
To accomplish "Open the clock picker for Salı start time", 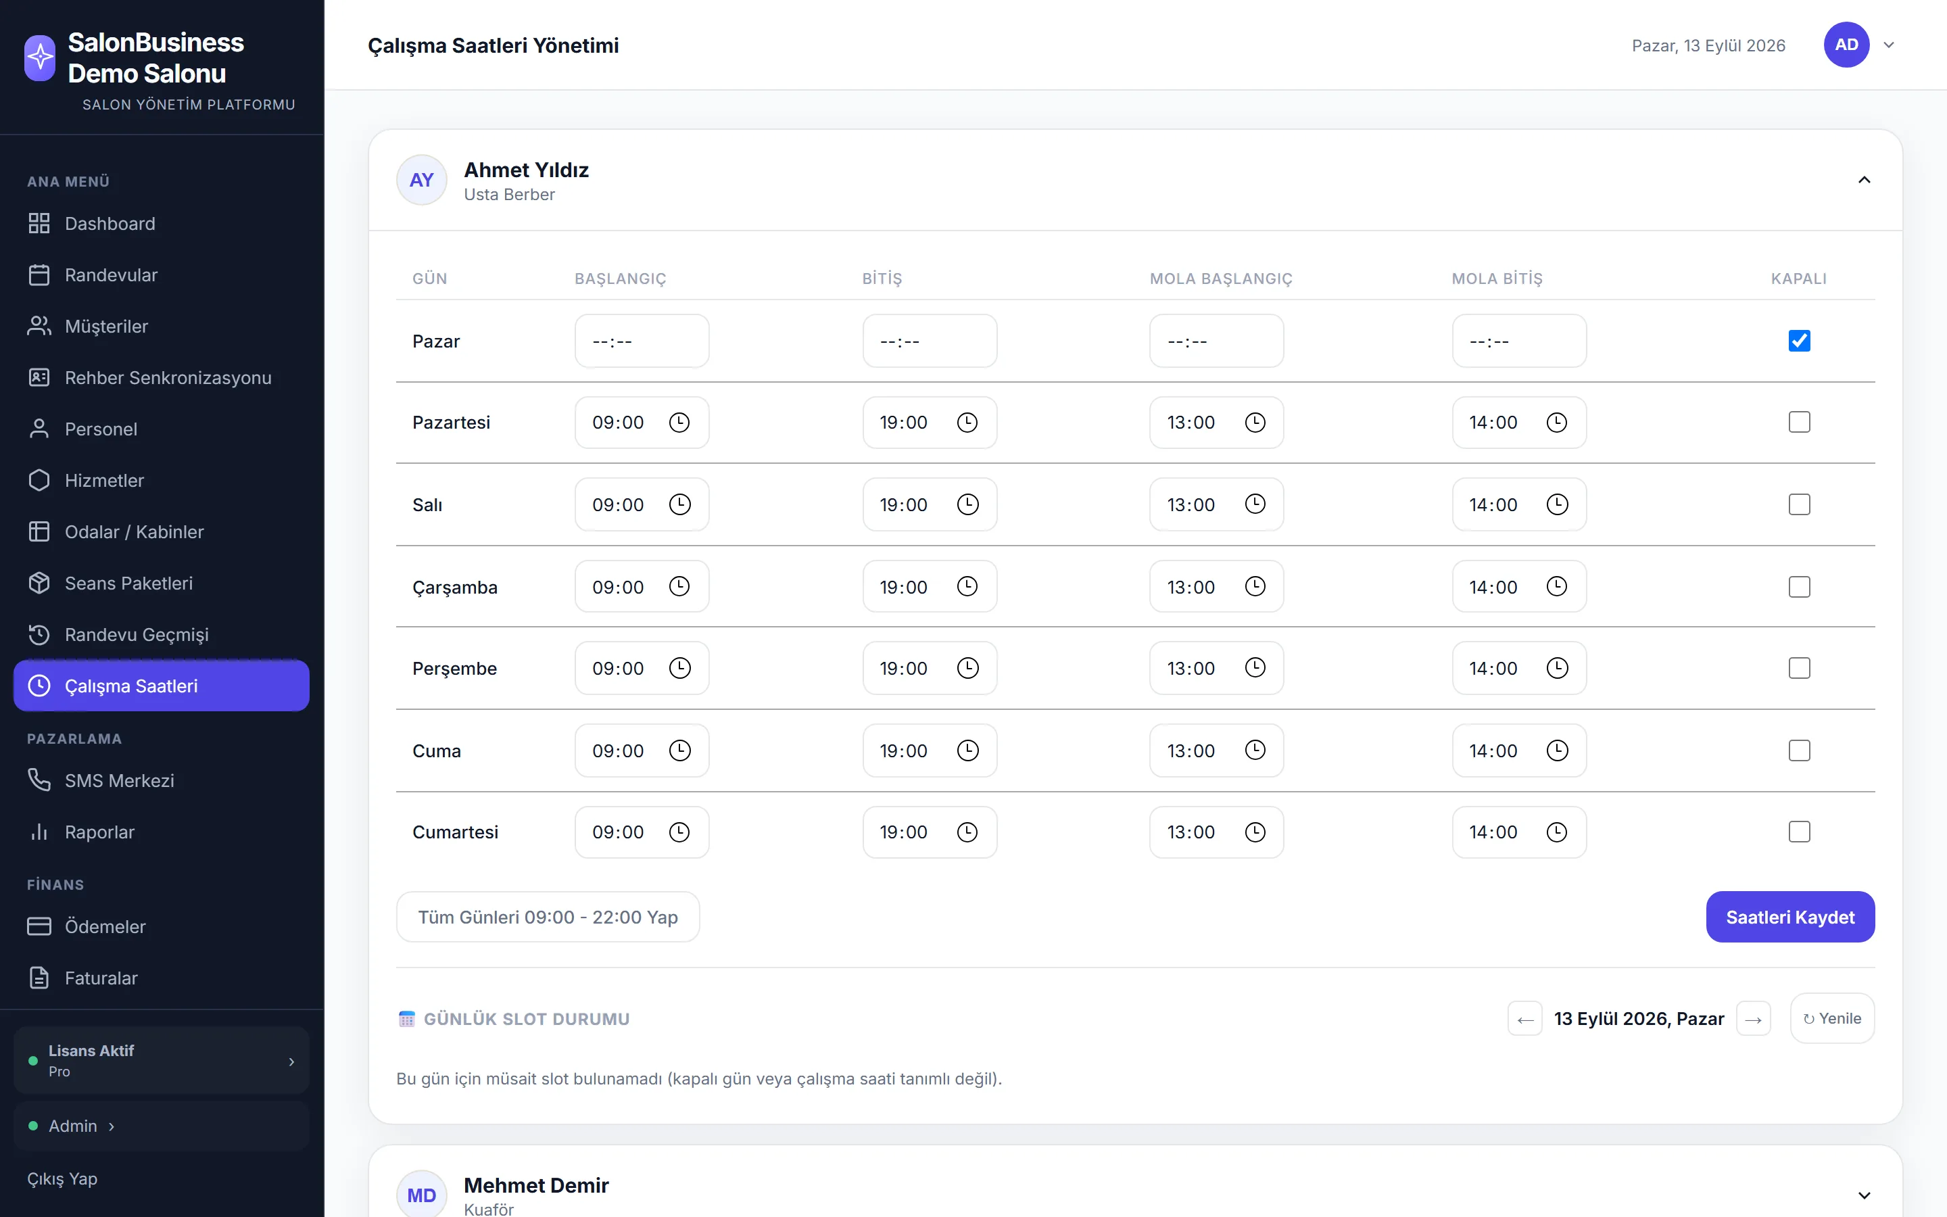I will pyautogui.click(x=680, y=504).
